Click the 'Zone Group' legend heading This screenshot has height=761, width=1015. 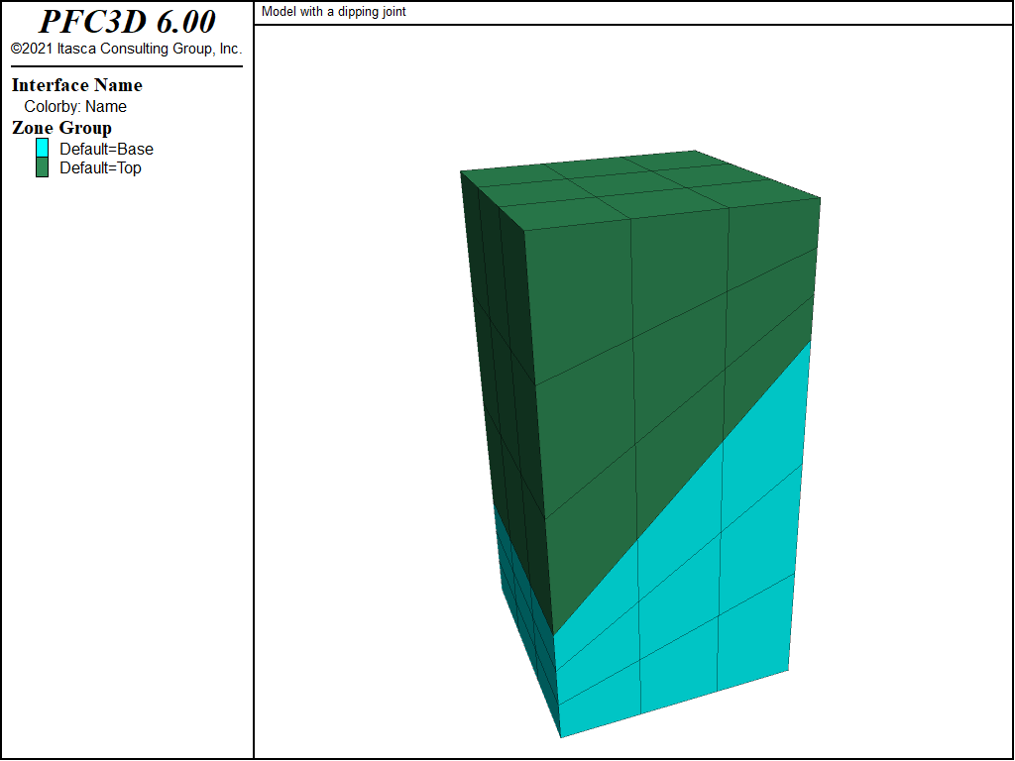tap(61, 128)
